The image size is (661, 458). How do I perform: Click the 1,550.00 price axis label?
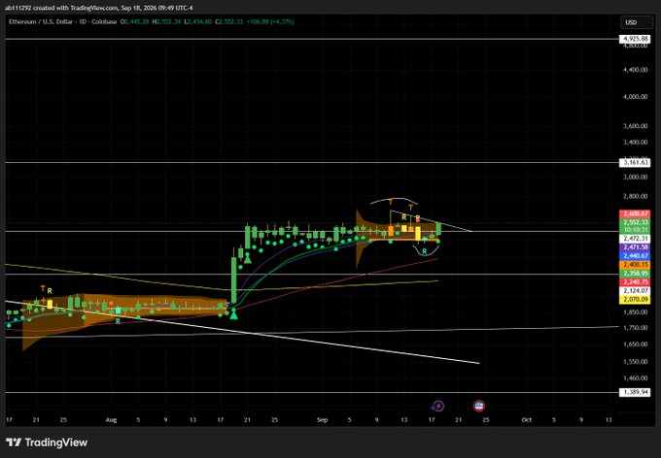(636, 362)
